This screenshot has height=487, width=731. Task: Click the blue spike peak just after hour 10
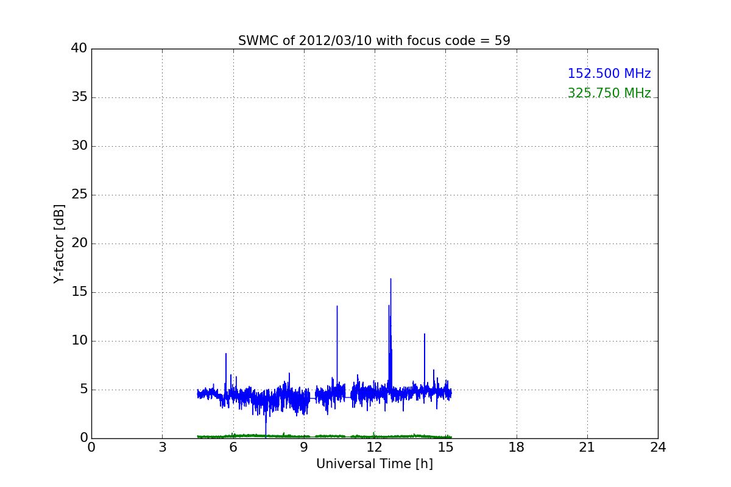(337, 306)
